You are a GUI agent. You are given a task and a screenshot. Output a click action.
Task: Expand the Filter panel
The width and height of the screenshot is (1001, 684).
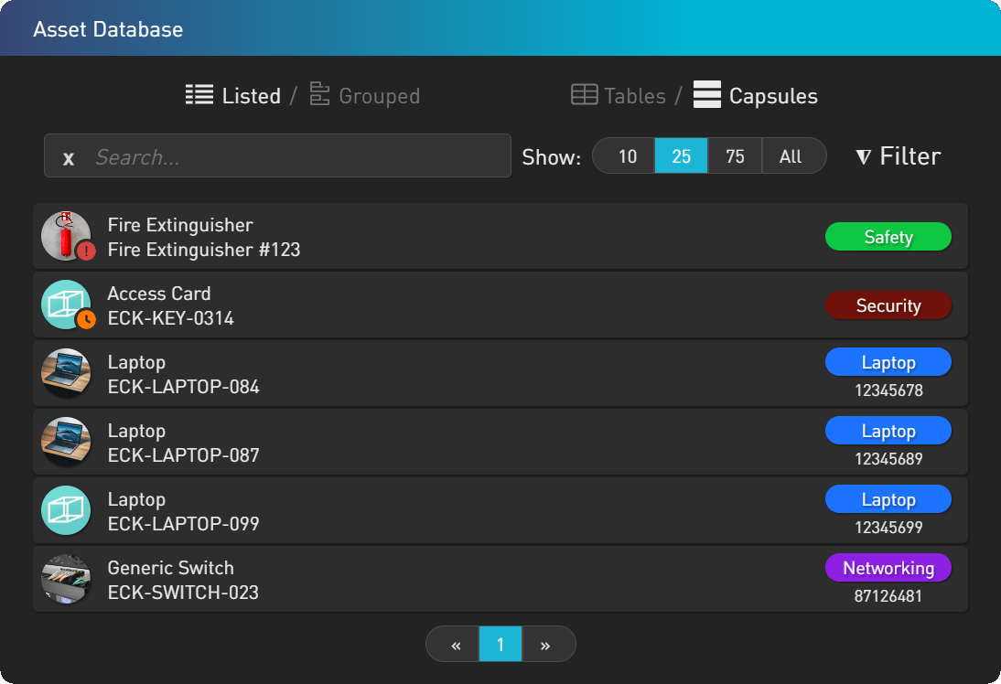[x=898, y=156]
